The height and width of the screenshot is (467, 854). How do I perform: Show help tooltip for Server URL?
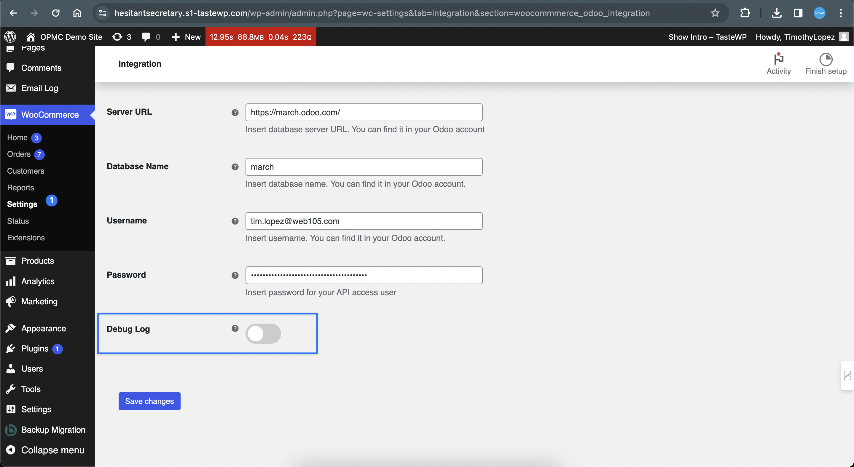tap(235, 113)
